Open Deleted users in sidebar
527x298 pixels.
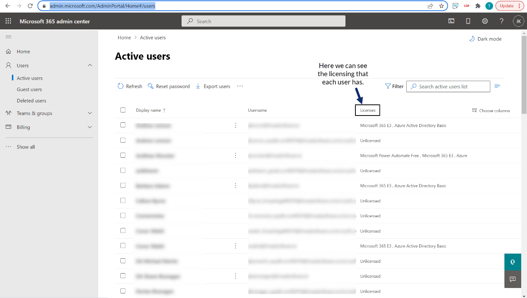tap(31, 101)
